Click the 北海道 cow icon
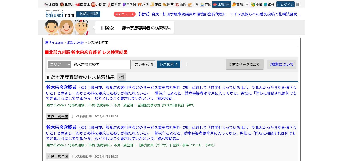Viewport: 343px width, 161px height. tap(46, 5)
